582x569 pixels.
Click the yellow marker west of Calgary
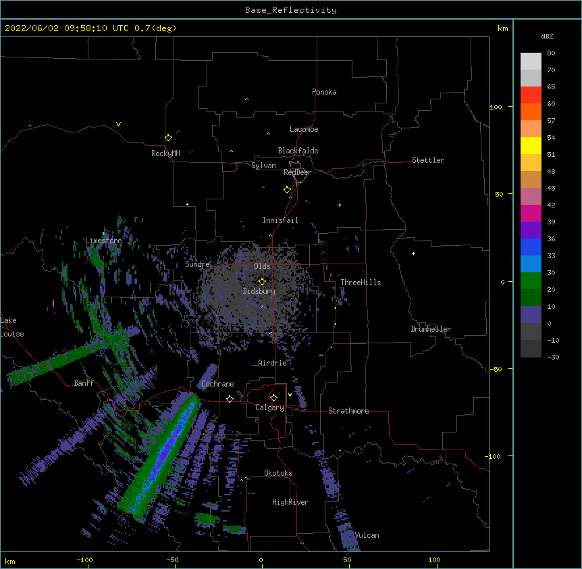[x=230, y=399]
